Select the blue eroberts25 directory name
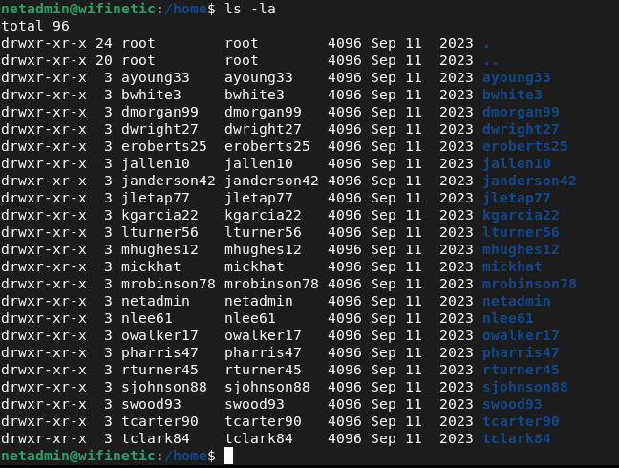The width and height of the screenshot is (619, 468). click(524, 147)
